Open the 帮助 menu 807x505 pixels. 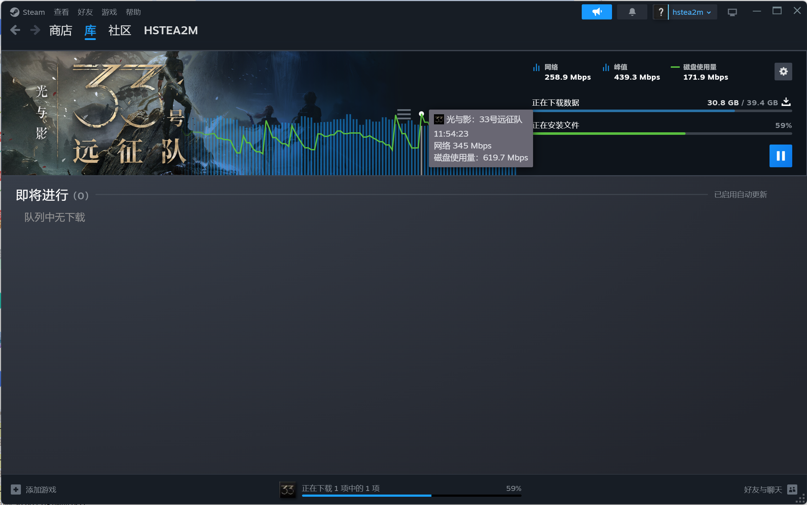(133, 12)
